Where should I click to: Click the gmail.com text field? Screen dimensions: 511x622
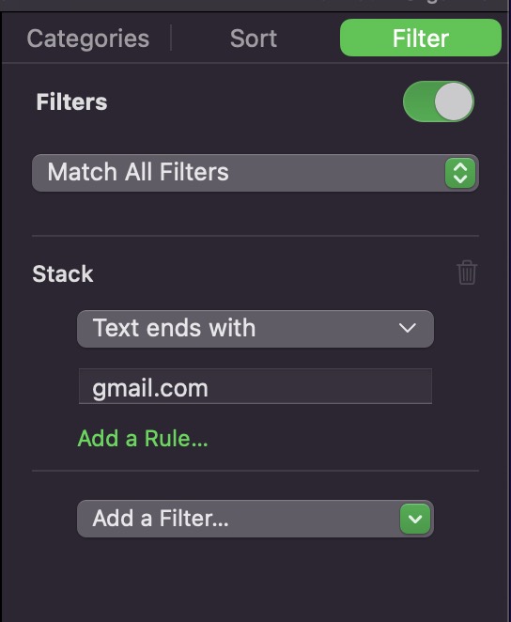tap(255, 387)
